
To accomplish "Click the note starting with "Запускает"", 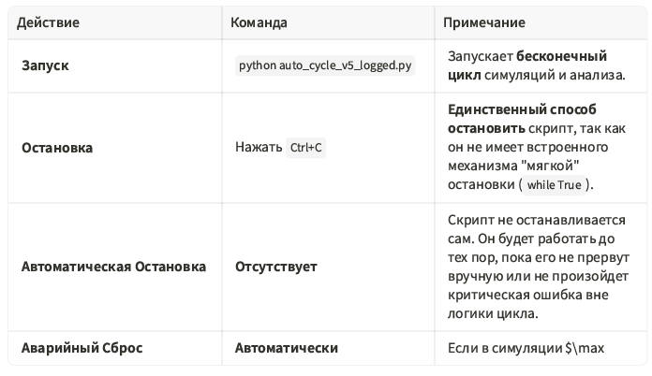I will [x=479, y=56].
